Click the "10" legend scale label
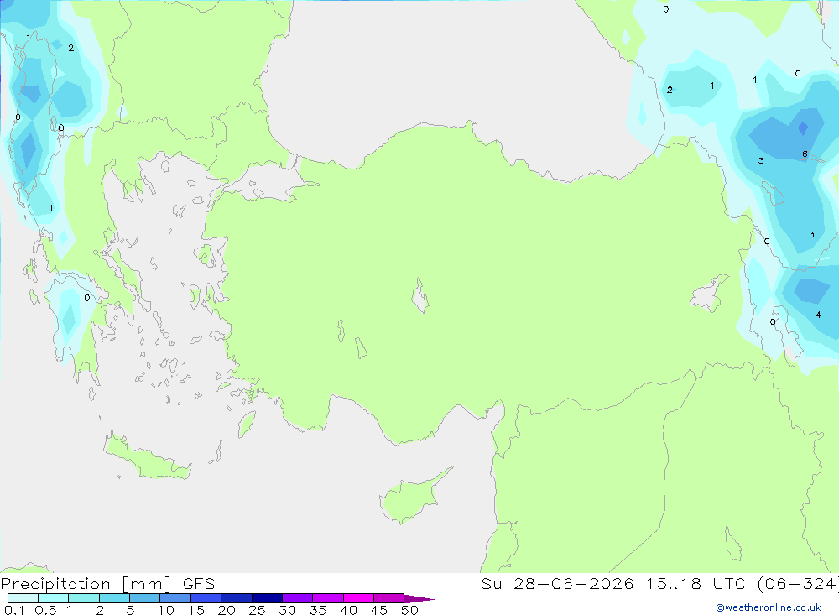Screen dimensions: 839x615 166,610
